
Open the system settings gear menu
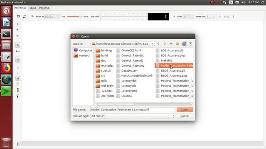263,2
